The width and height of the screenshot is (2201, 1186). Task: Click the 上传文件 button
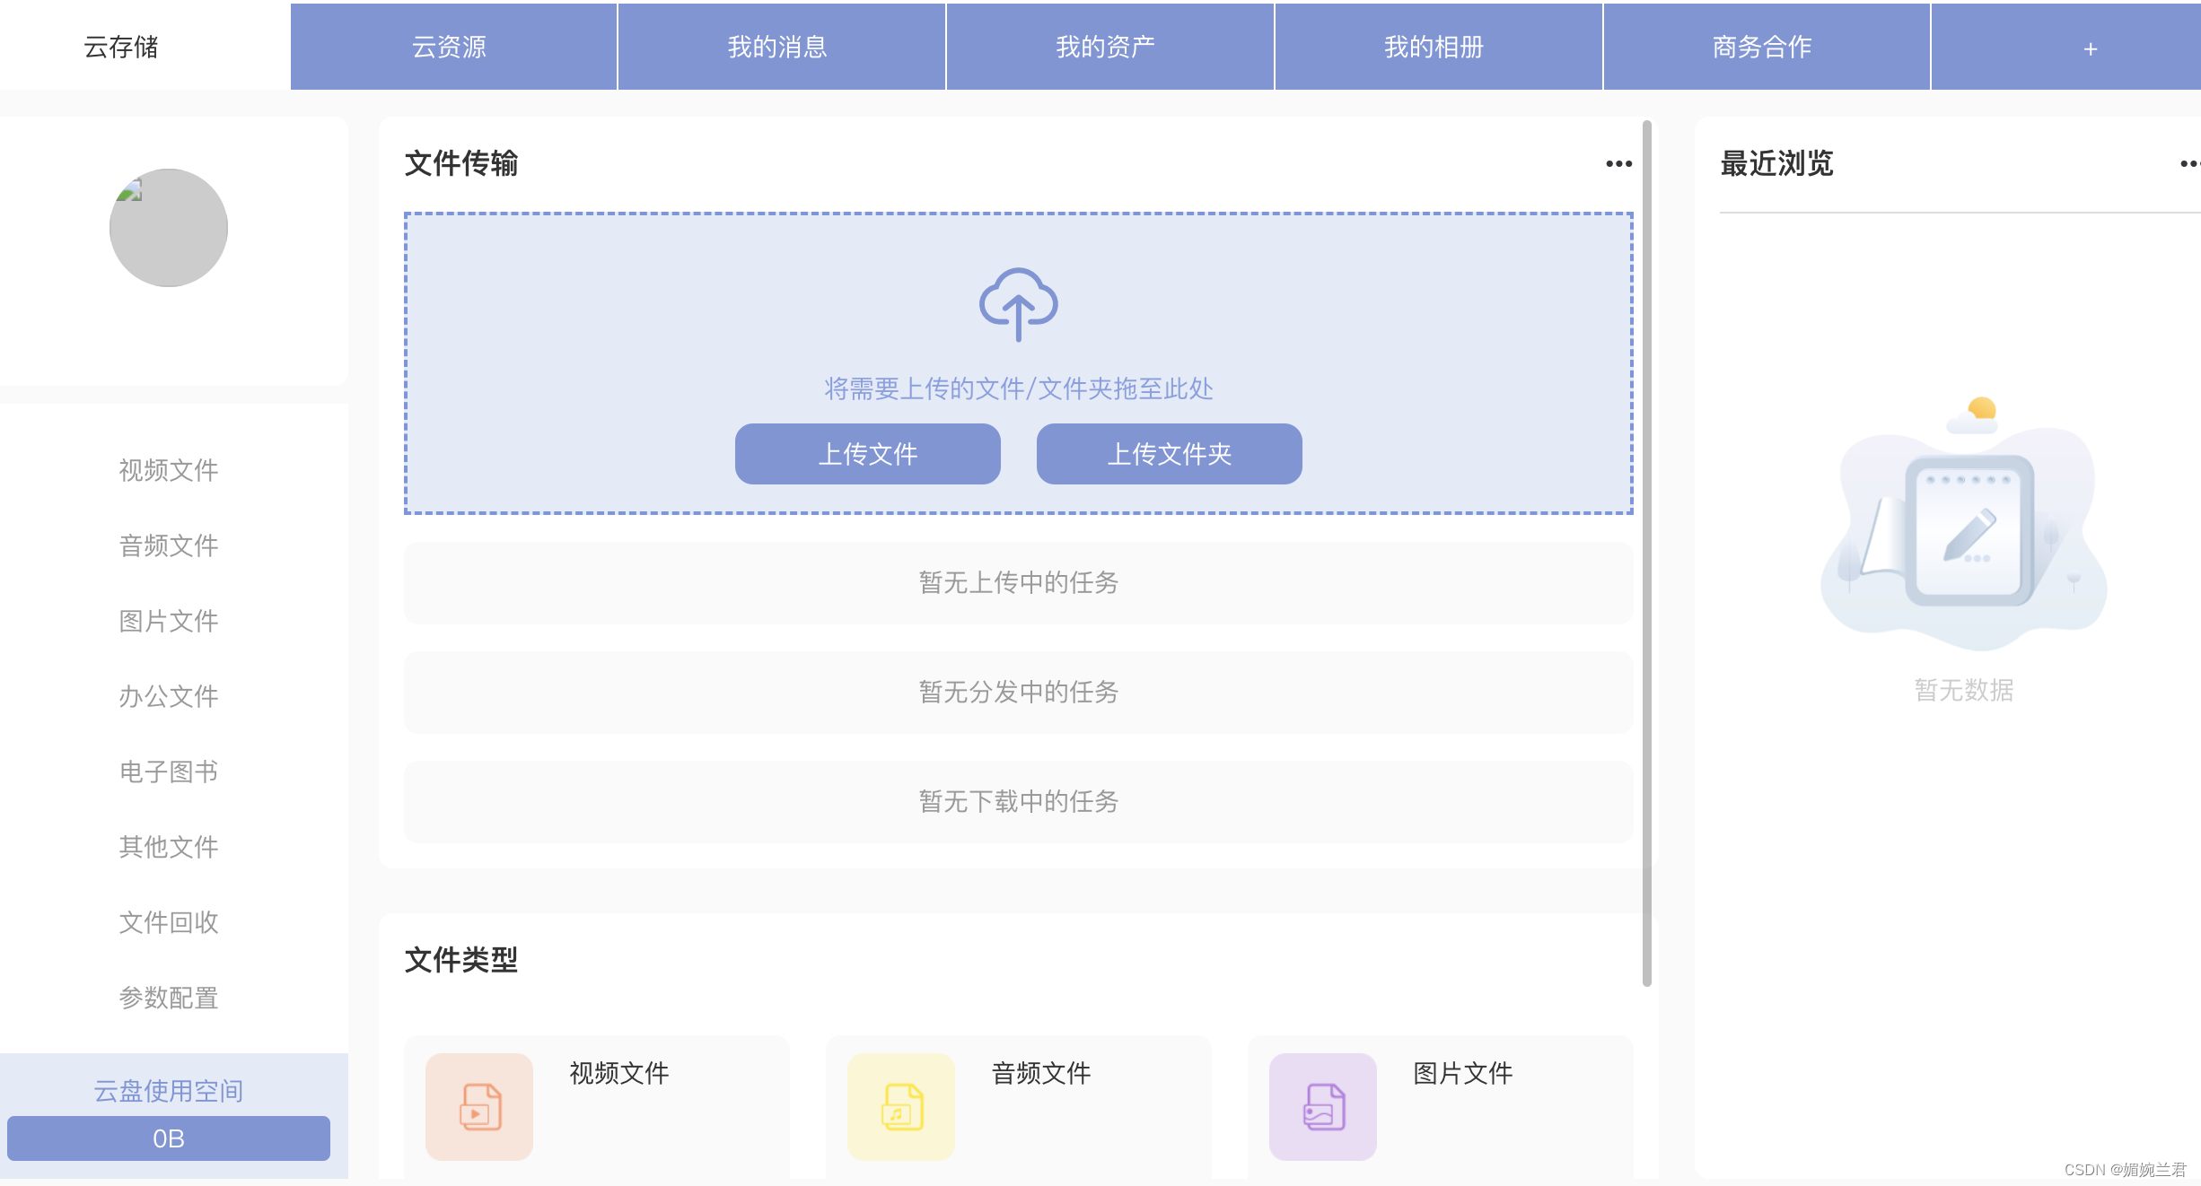coord(867,454)
